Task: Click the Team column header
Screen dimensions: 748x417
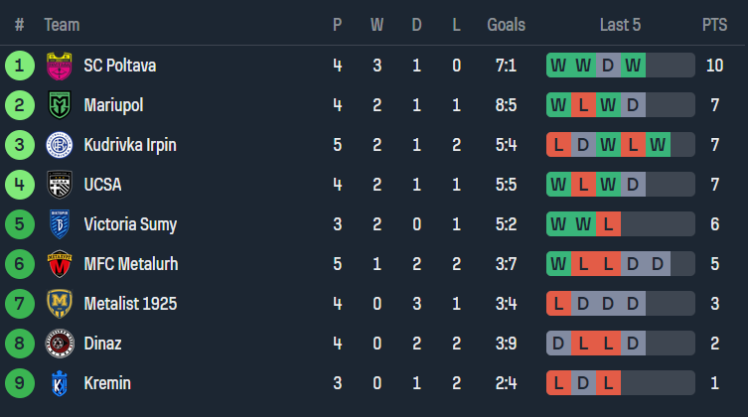Action: pos(62,25)
